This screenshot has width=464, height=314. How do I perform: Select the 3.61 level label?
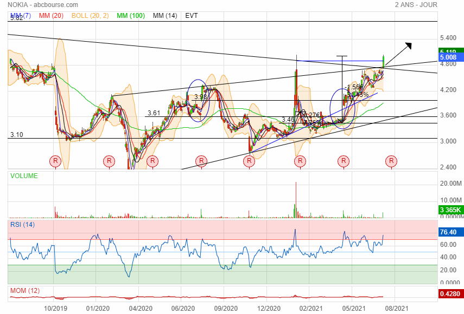click(x=154, y=113)
